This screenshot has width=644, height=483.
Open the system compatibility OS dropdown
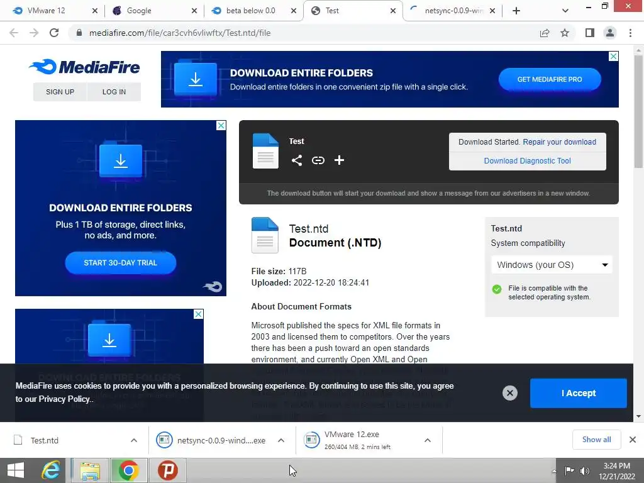coord(552,265)
